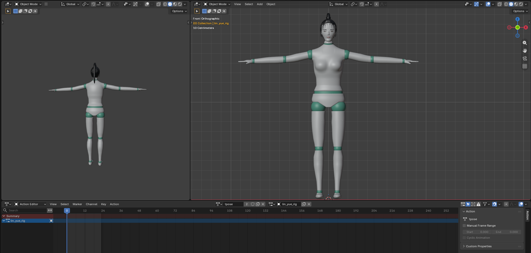Open Options dropdown in right viewport
Image resolution: width=531 pixels, height=253 pixels.
(520, 11)
